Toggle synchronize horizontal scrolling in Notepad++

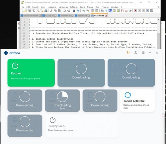pos(97,11)
